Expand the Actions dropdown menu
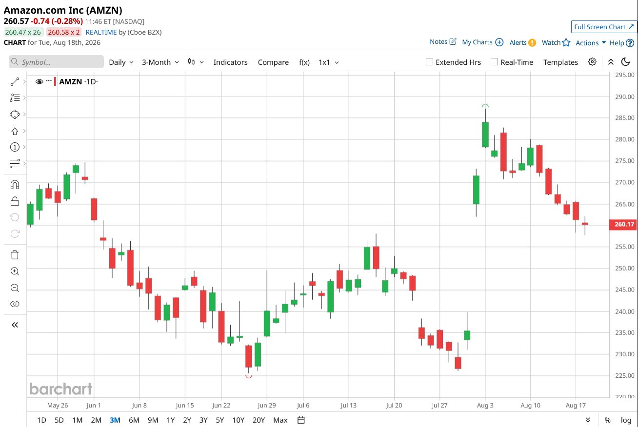Viewport: 638px width, 427px height. pyautogui.click(x=591, y=42)
